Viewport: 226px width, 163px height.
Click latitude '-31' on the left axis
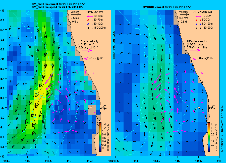[x=2, y=59]
